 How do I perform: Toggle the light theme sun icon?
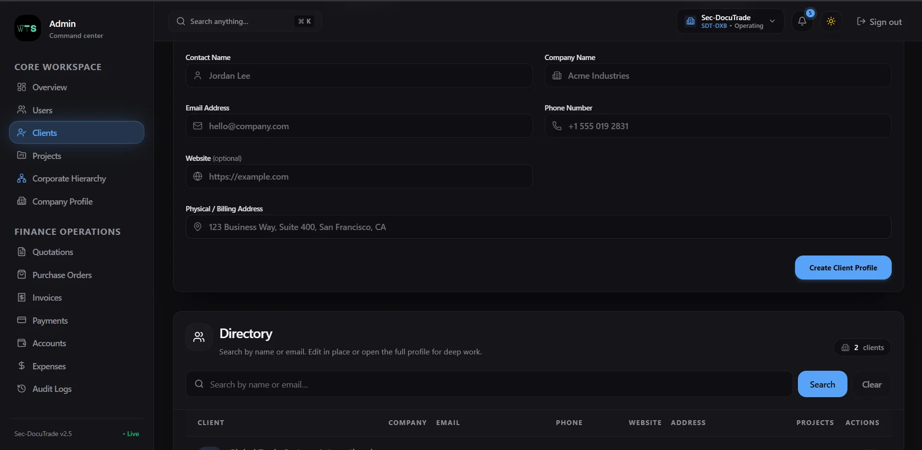[x=831, y=22]
